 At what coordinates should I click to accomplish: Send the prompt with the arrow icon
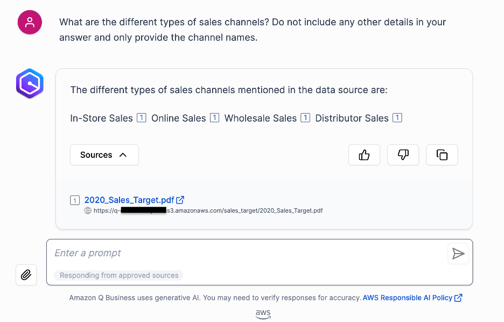[458, 254]
